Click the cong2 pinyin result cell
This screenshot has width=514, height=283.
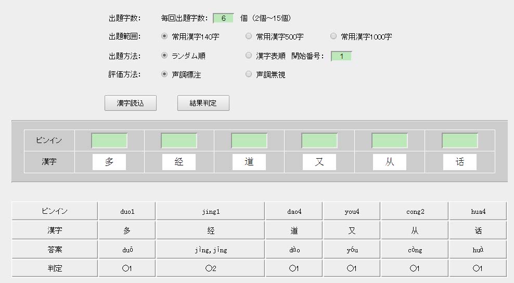(x=414, y=211)
